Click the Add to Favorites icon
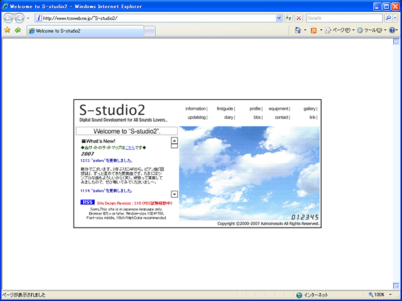 18,30
